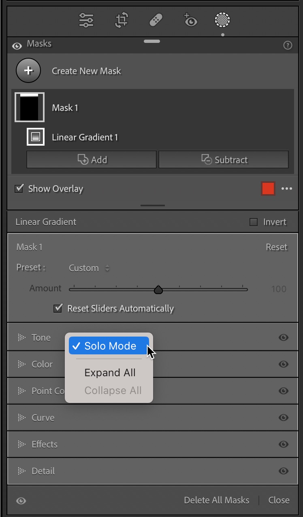Expand the Effects section
This screenshot has width=303, height=517.
pos(44,444)
